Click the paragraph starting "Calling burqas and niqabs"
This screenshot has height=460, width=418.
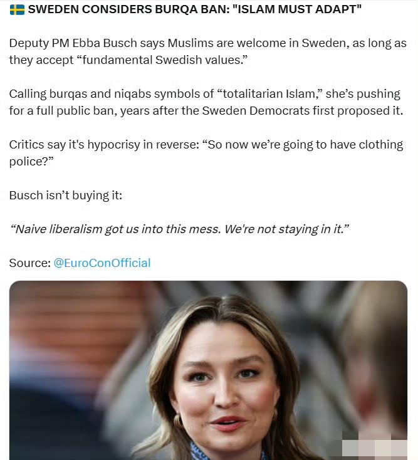pos(206,102)
